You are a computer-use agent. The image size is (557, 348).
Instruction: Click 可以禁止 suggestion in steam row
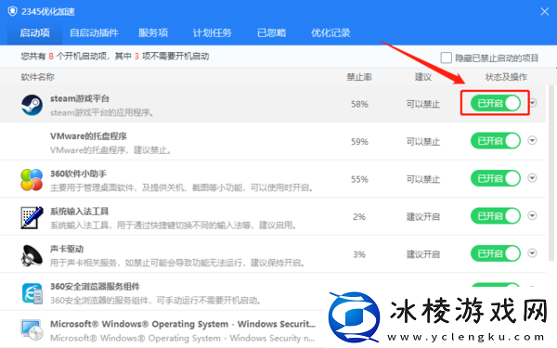point(423,104)
